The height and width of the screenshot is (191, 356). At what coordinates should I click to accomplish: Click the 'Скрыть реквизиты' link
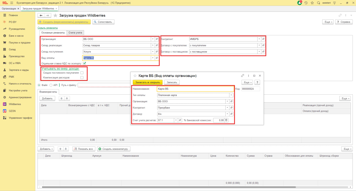pyautogui.click(x=47, y=28)
